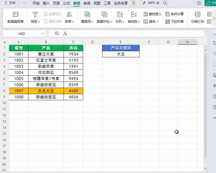Click the 筛选 funnel icon
The width and height of the screenshot is (216, 173).
[x=35, y=14]
